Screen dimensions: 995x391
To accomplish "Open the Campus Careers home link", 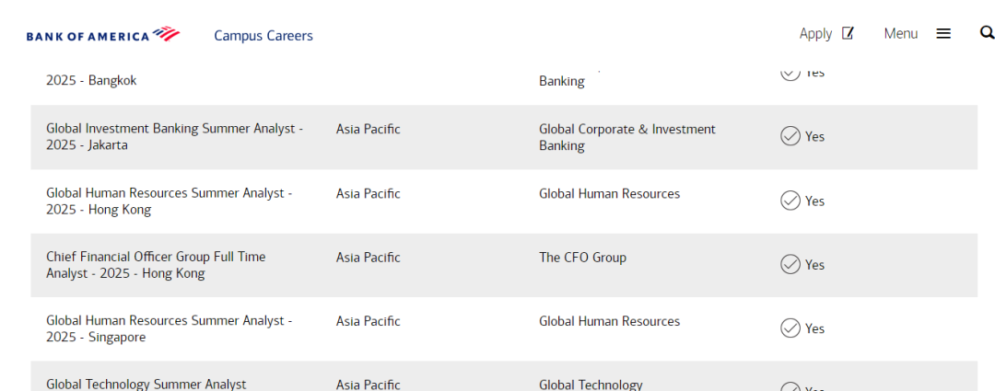I will click(263, 36).
